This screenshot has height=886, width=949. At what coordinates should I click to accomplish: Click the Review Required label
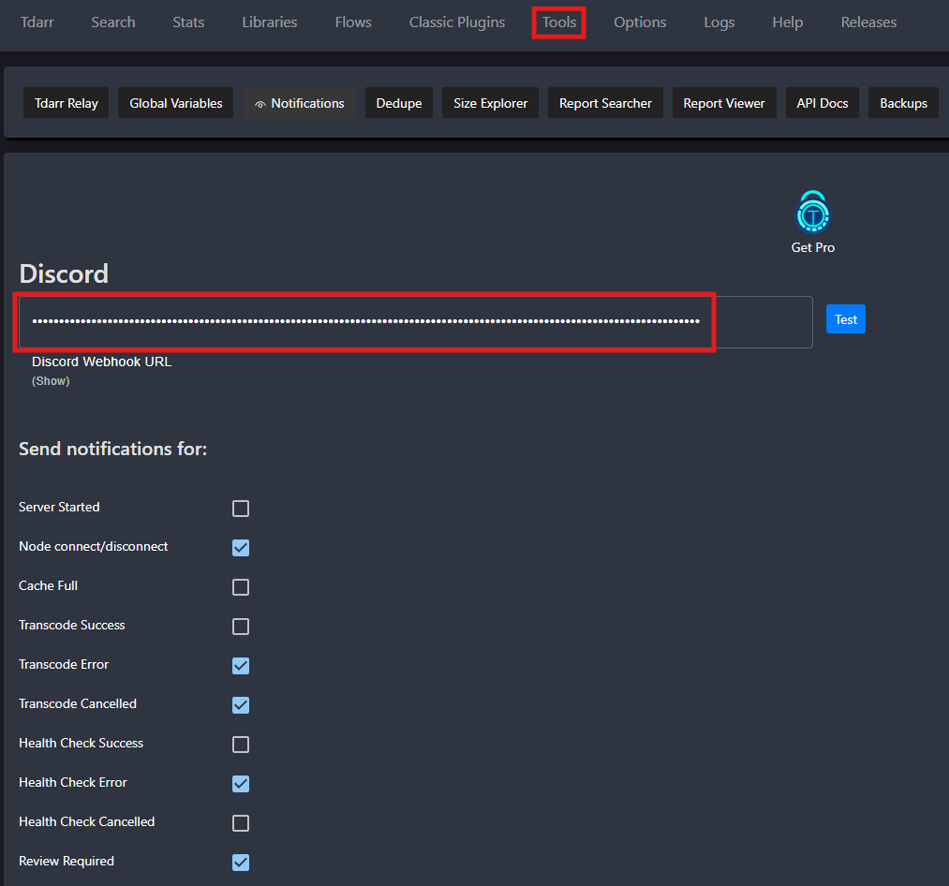pyautogui.click(x=67, y=862)
